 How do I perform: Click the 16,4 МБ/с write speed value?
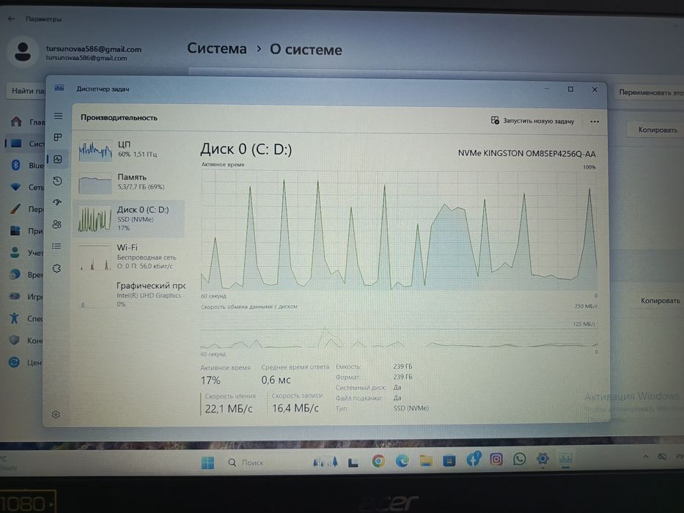(x=295, y=408)
